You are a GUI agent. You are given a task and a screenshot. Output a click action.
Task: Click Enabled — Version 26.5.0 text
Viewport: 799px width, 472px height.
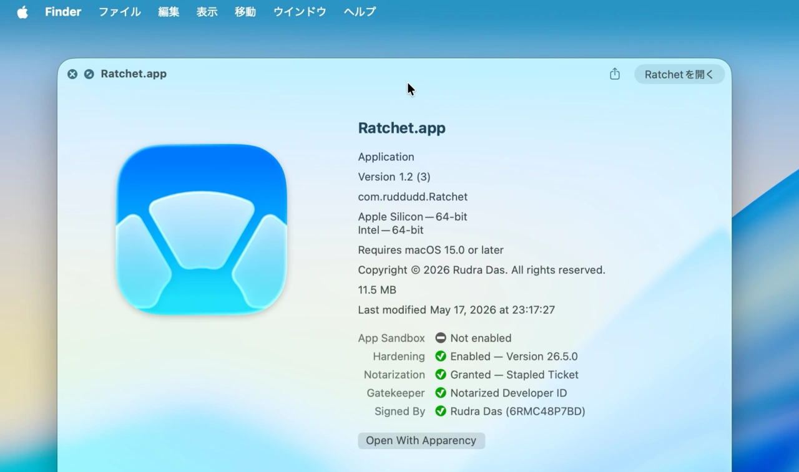(514, 357)
